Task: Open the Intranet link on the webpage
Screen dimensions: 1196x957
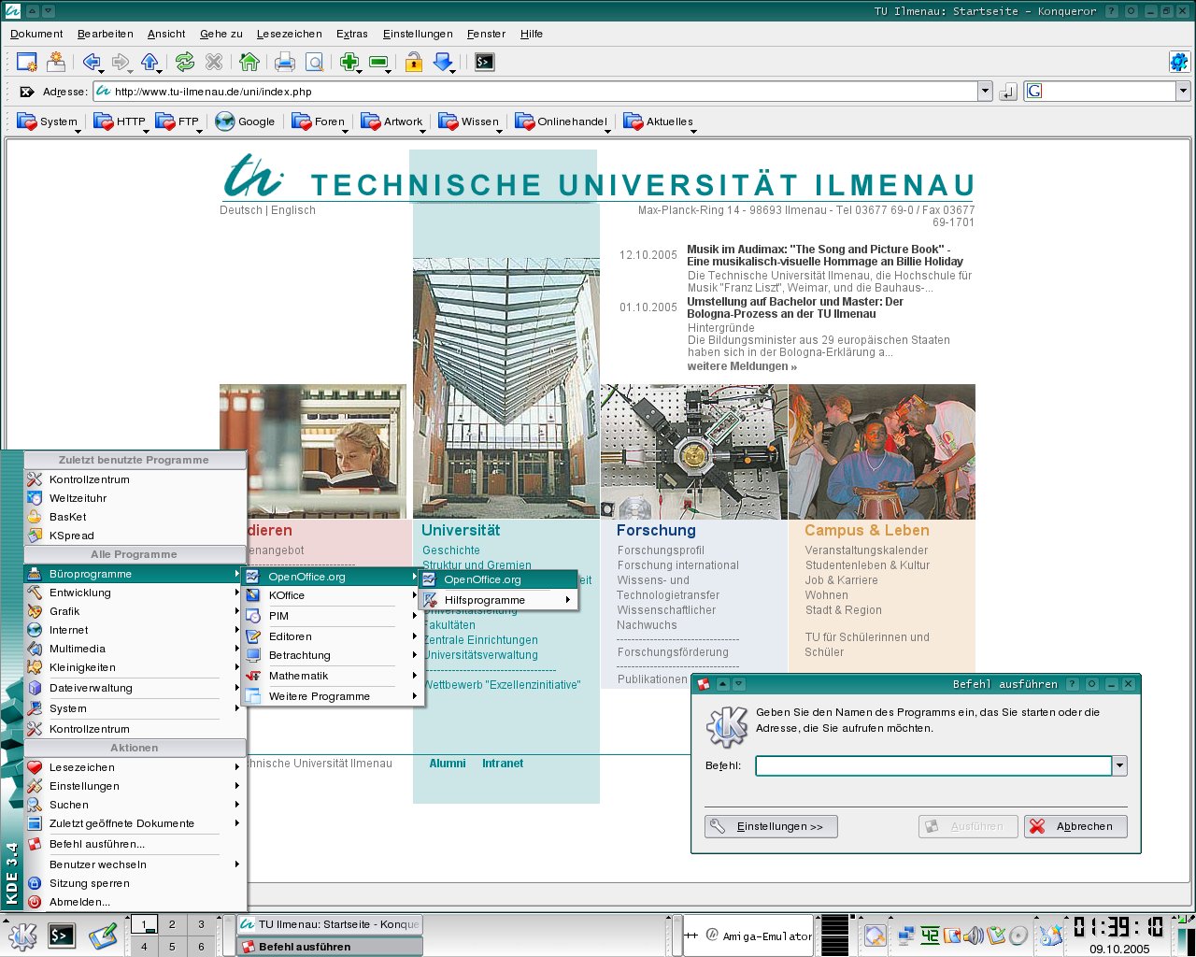Action: (503, 764)
